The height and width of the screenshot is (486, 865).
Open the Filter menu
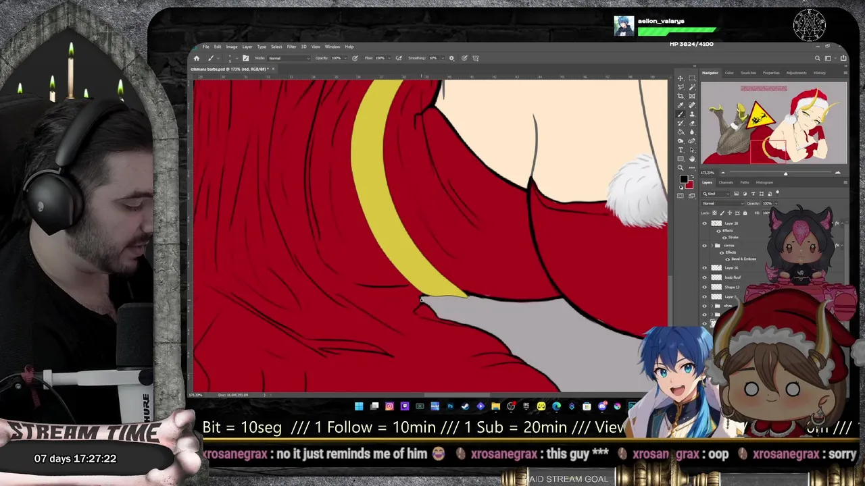coord(291,47)
